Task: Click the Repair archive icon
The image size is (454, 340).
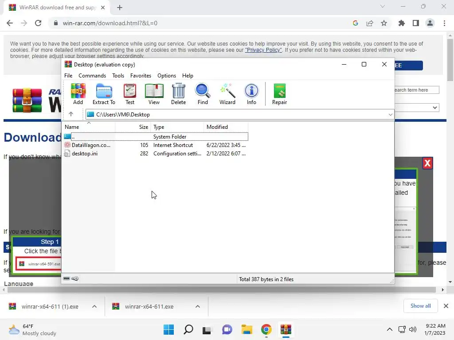Action: 279,94
